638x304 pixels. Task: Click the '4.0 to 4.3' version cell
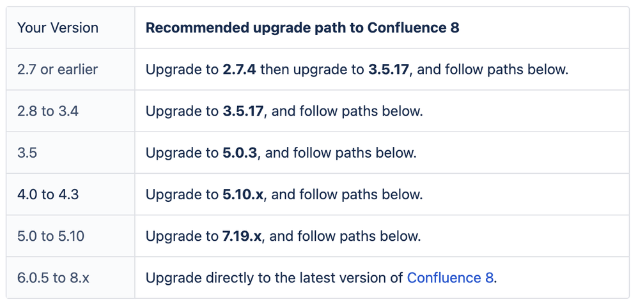(70, 194)
